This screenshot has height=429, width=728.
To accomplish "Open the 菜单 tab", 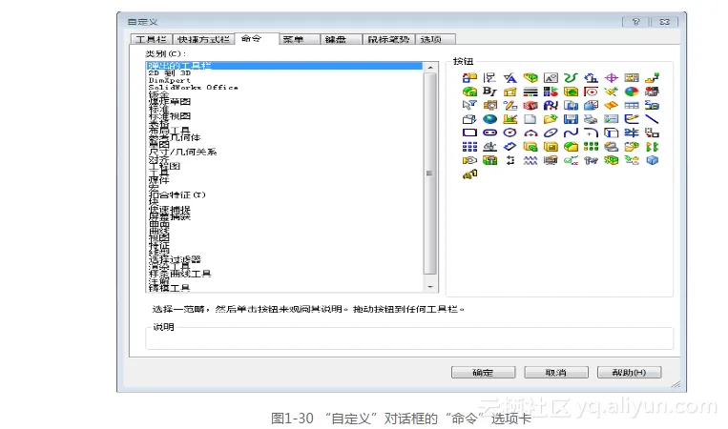I will pyautogui.click(x=299, y=39).
